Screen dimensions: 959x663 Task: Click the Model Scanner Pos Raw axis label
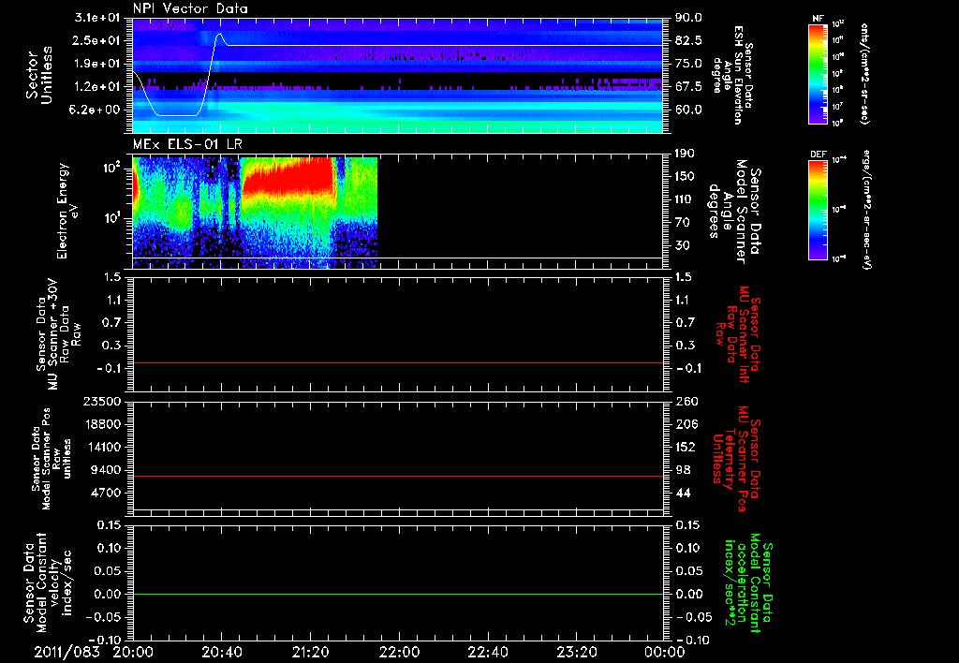point(53,460)
